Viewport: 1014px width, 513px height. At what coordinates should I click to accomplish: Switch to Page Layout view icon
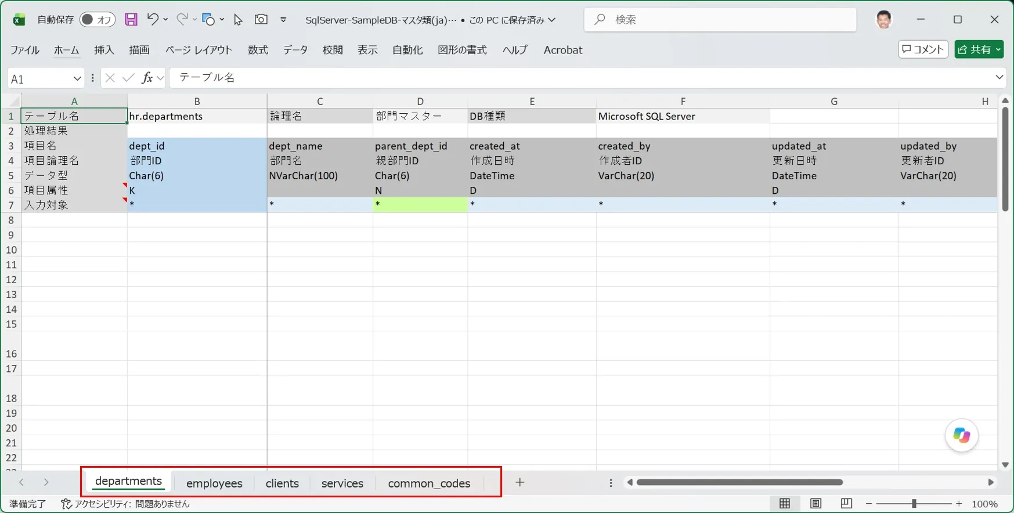815,504
